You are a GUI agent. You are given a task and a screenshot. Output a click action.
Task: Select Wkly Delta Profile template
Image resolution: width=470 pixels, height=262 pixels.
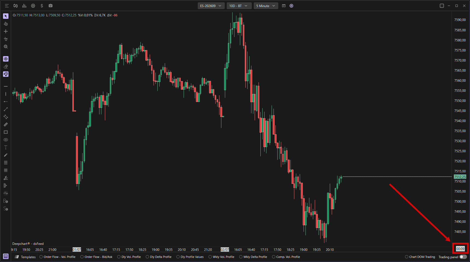pos(253,257)
